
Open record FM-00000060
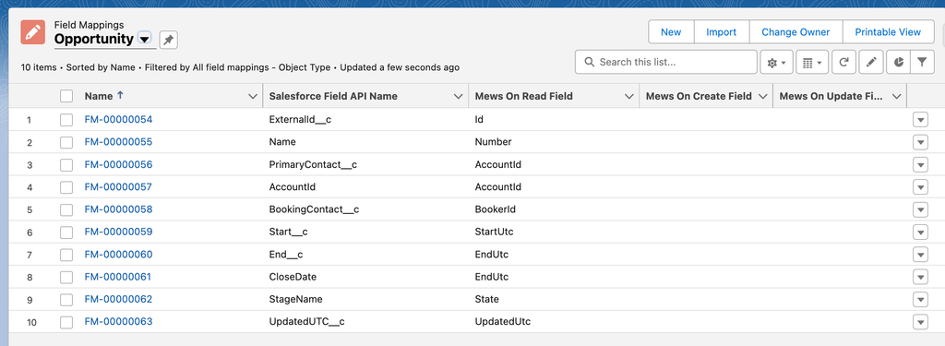tap(119, 255)
